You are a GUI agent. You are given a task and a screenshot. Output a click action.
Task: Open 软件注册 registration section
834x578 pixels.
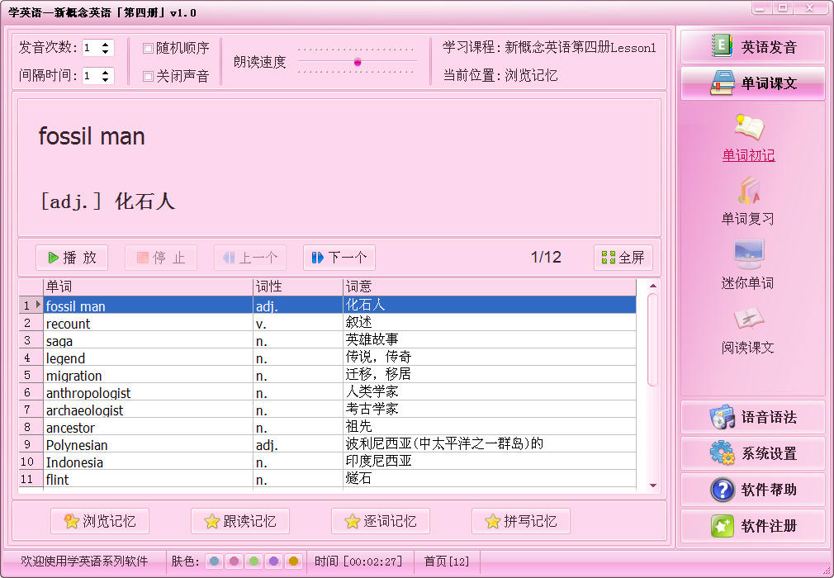coord(752,526)
